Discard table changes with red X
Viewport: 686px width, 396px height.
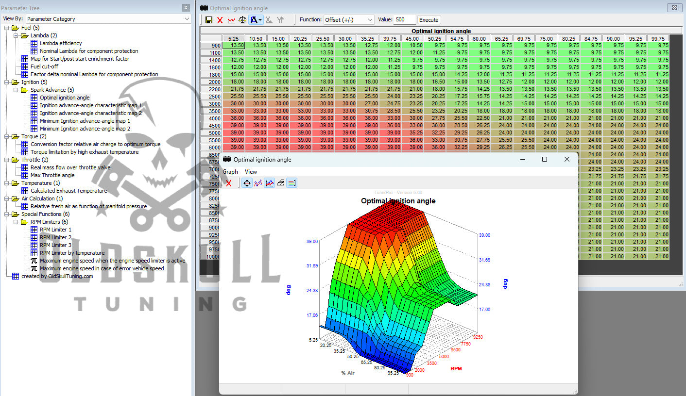pos(219,19)
